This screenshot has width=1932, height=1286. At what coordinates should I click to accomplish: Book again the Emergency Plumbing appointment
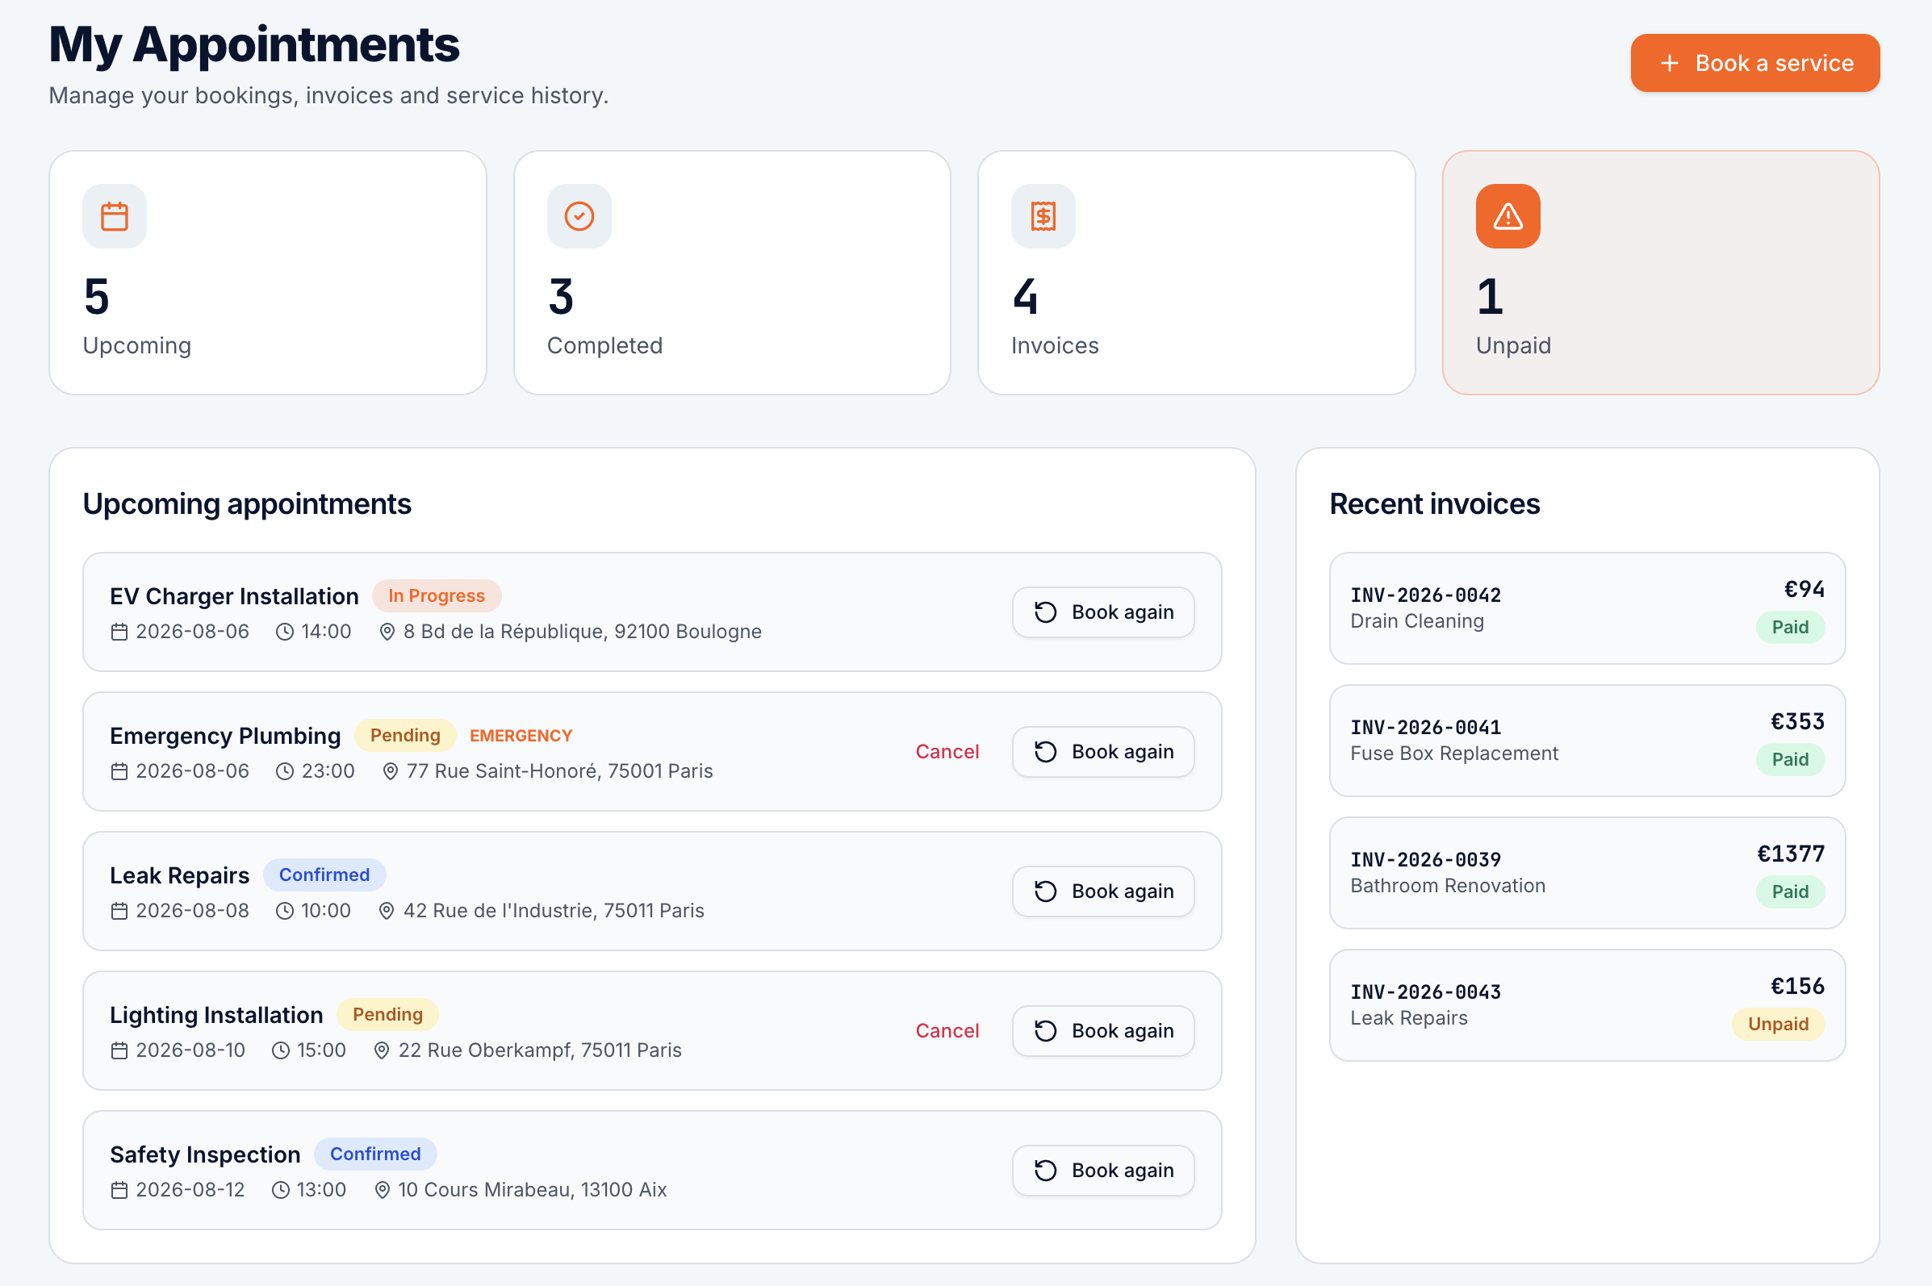pos(1102,751)
